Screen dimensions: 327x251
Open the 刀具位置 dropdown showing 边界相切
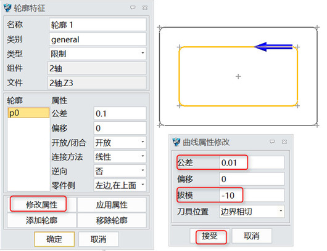(x=252, y=212)
